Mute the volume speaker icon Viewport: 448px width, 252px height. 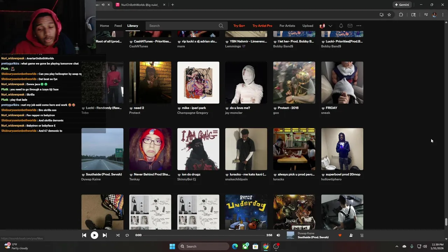coord(278,235)
